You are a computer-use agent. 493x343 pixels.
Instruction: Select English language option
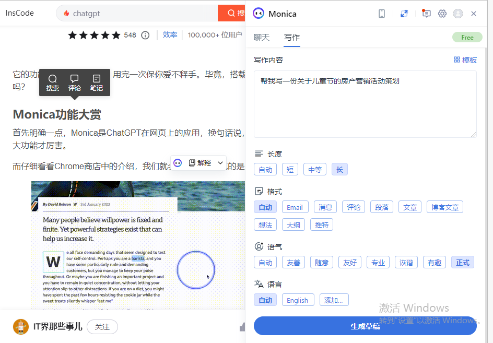click(x=298, y=300)
